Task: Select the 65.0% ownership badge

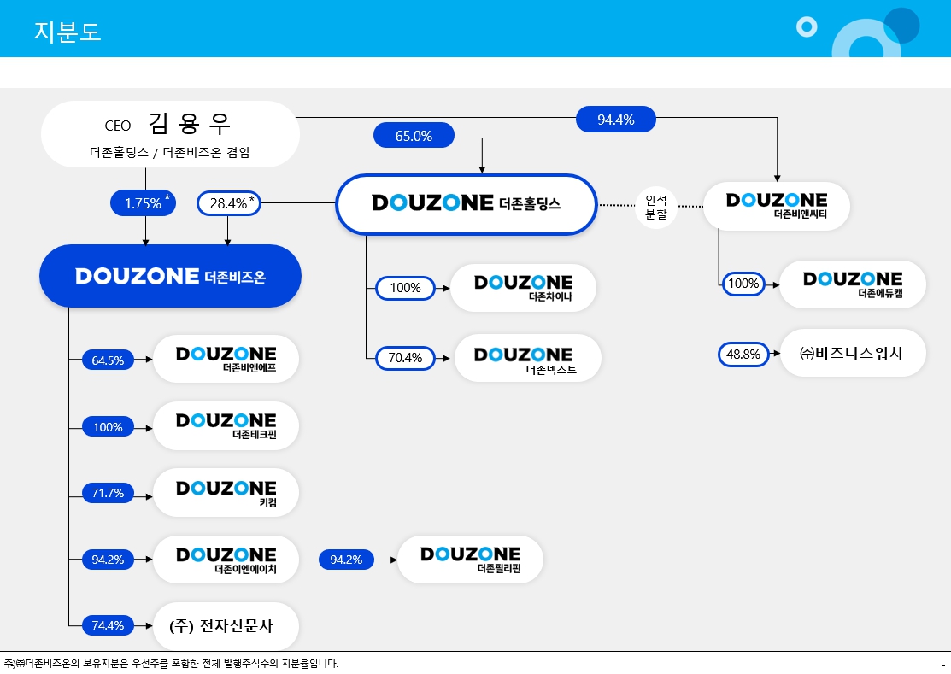Action: coord(414,136)
